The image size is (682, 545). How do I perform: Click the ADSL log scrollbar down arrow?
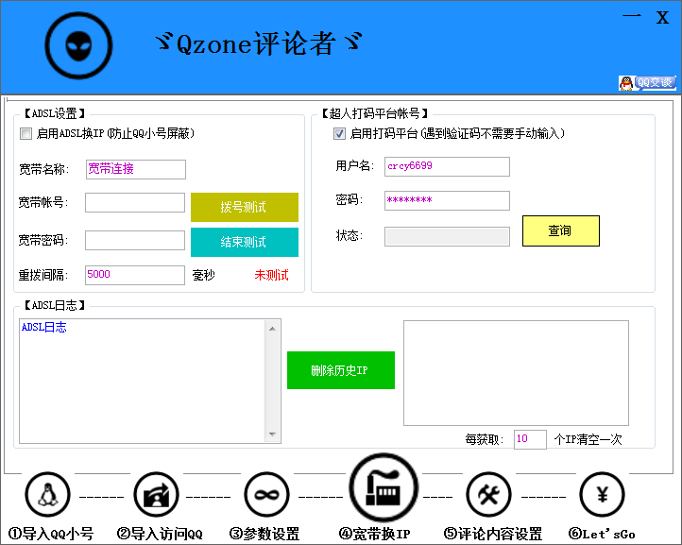273,434
